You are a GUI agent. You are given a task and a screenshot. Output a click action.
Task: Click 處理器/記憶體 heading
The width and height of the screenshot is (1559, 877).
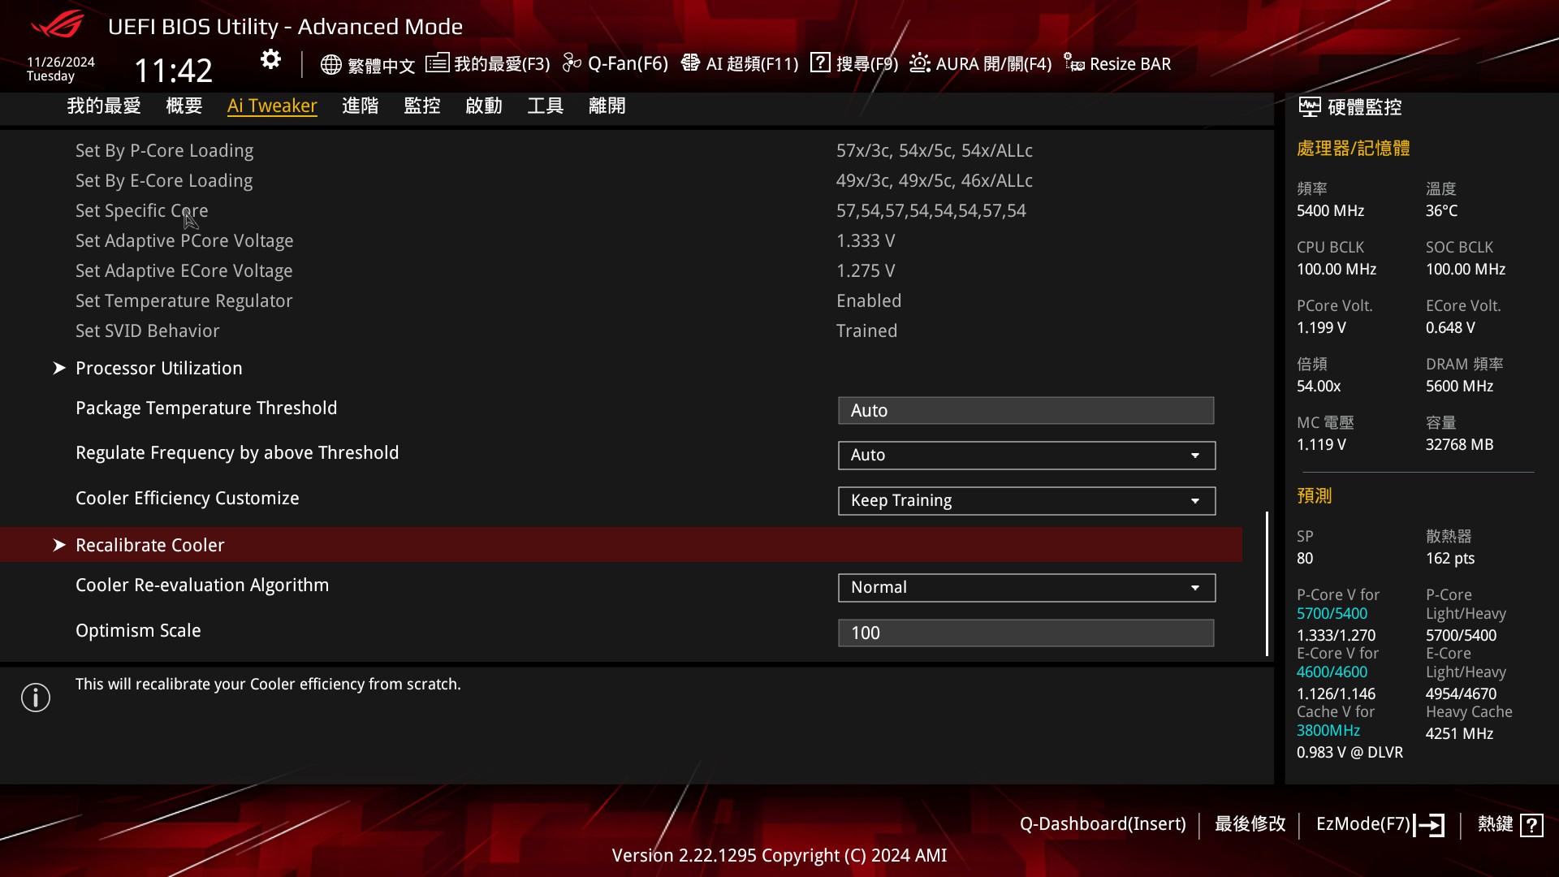pyautogui.click(x=1354, y=149)
